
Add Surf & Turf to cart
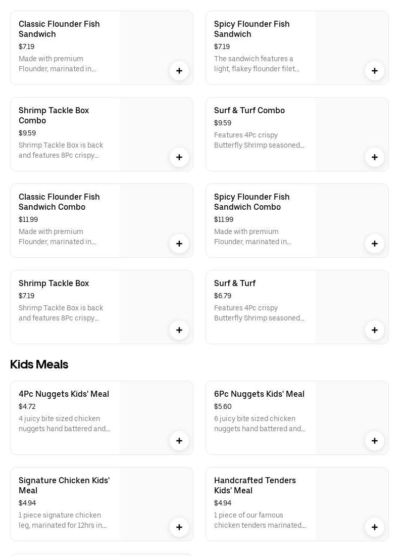pos(375,330)
